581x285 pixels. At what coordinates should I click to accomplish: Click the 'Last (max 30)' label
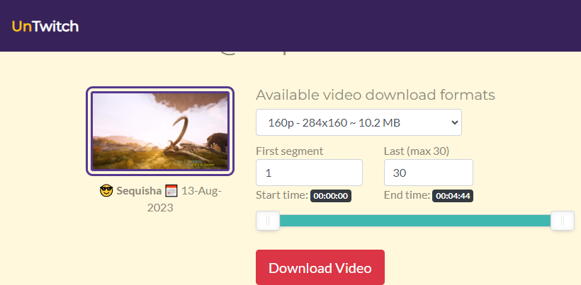pyautogui.click(x=416, y=151)
